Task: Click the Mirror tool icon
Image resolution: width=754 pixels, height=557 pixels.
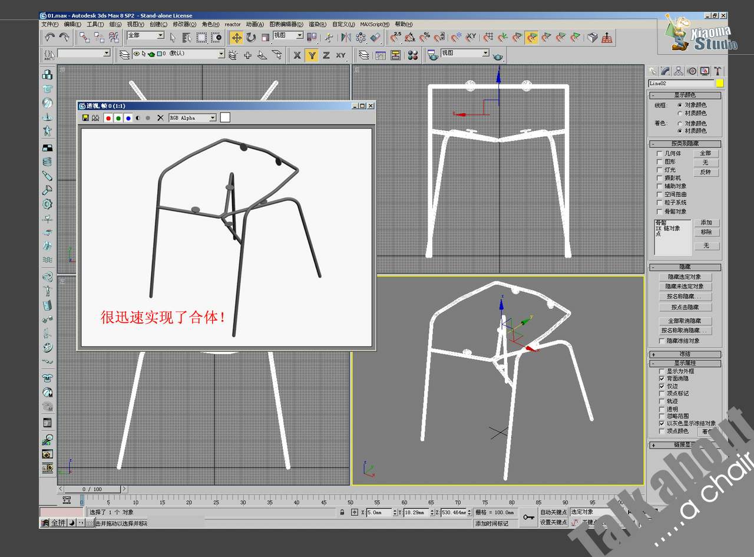Action: [346, 38]
